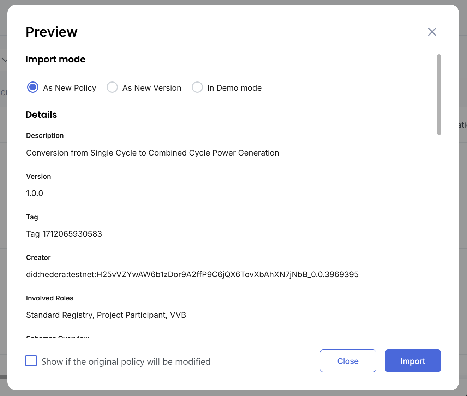Click the Preview dialog title
This screenshot has width=467, height=396.
[x=52, y=32]
